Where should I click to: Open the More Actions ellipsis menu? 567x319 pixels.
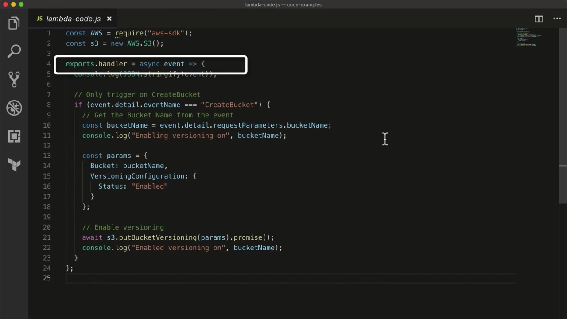tap(557, 19)
